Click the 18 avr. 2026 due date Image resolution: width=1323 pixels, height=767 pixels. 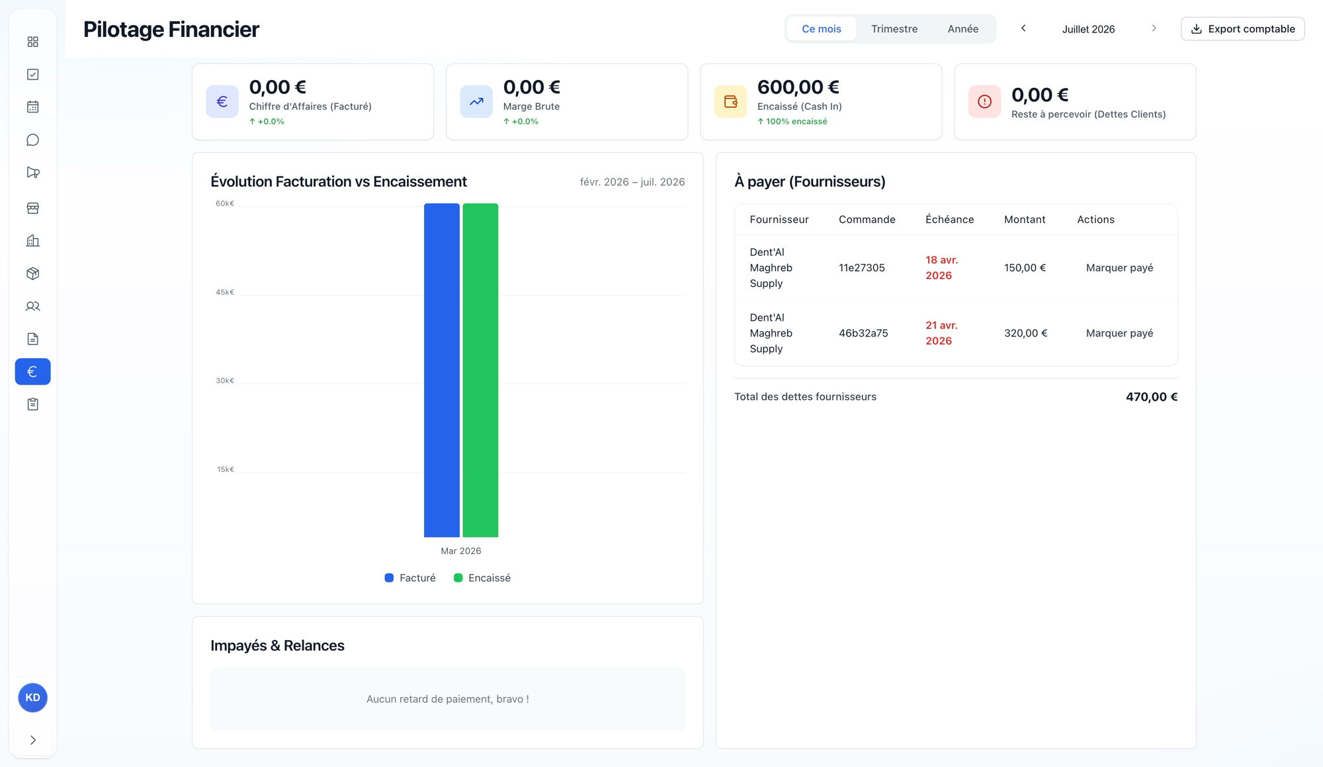[x=941, y=268]
